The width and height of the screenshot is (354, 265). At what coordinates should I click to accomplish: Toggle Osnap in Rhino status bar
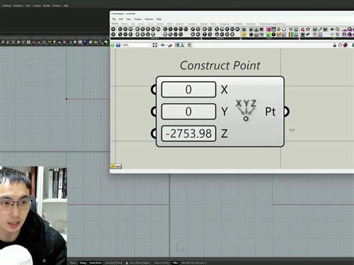click(83, 263)
